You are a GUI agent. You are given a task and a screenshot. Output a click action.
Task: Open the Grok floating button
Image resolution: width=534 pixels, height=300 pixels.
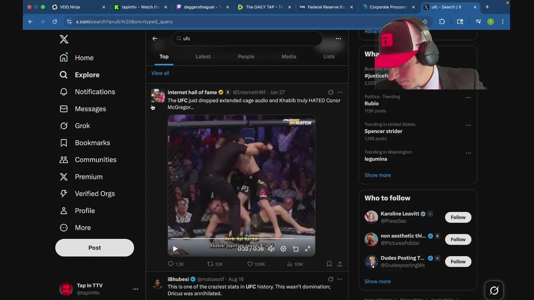(x=494, y=290)
